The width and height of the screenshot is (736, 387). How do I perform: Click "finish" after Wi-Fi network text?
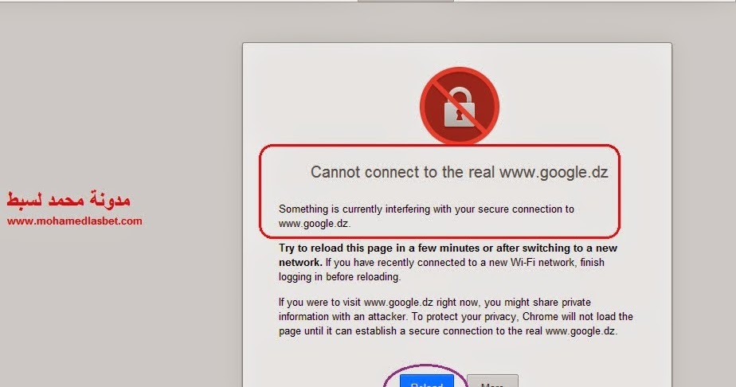[593, 262]
